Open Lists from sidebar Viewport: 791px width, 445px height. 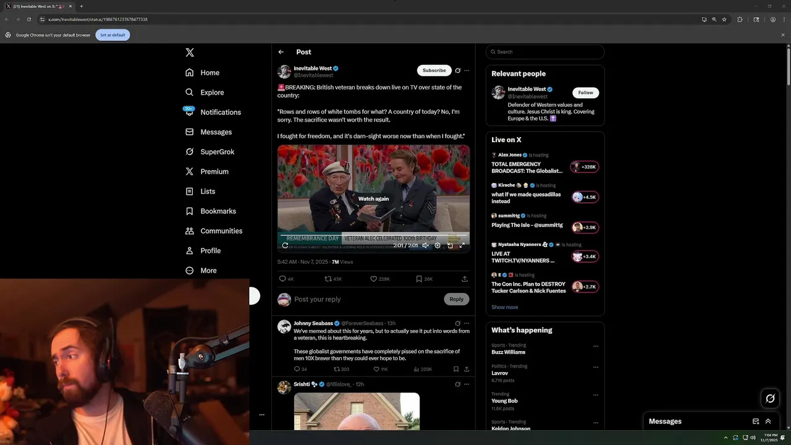click(200, 191)
